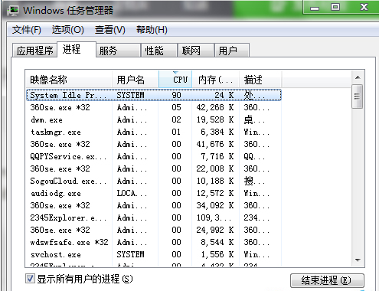Click the 109,3... memory value

[x=214, y=217]
